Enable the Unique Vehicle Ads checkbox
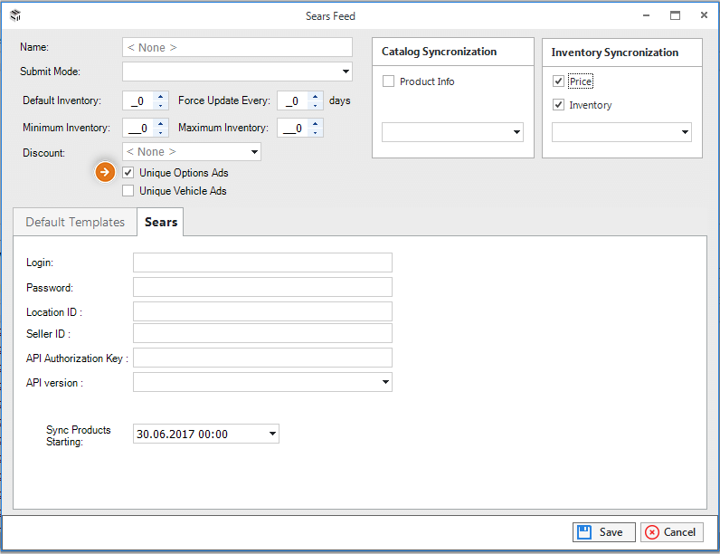This screenshot has height=554, width=720. click(128, 191)
